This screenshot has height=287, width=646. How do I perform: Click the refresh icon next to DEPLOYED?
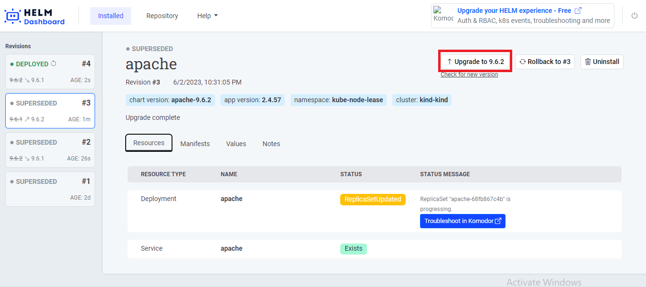click(54, 64)
